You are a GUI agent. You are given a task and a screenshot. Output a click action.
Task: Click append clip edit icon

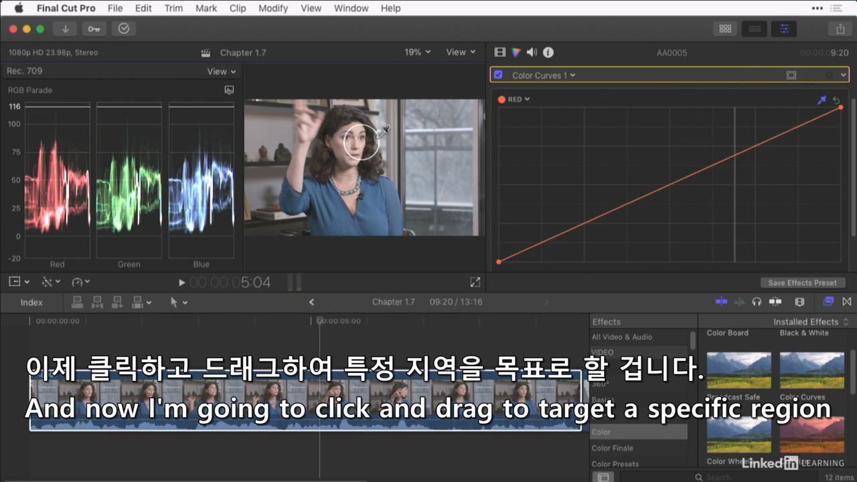tap(117, 303)
